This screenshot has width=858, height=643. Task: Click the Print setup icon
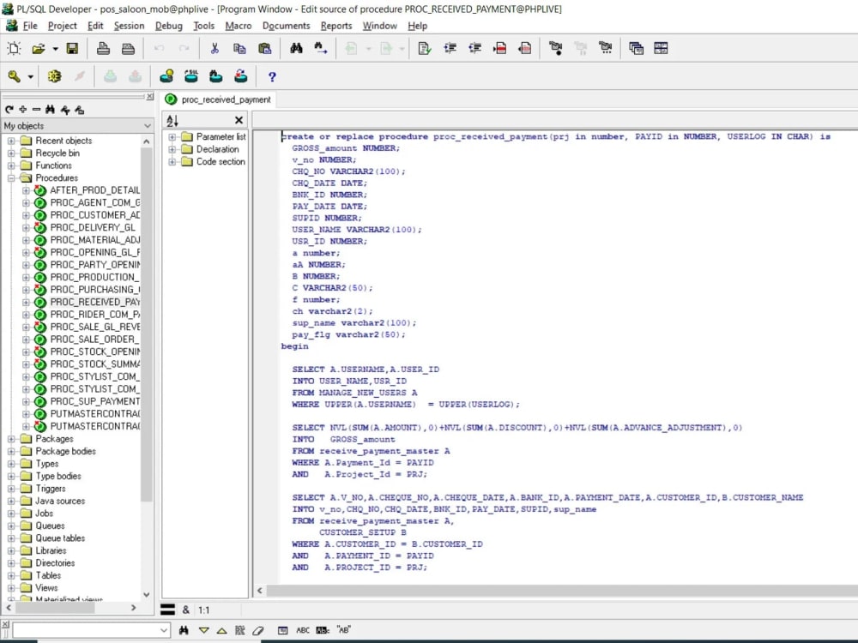coord(128,49)
